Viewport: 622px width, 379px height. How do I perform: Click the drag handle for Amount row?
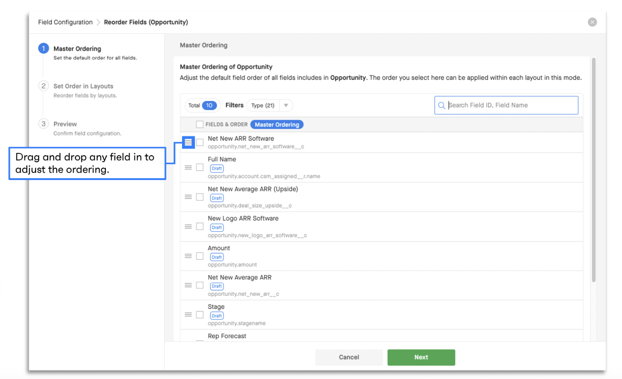[x=188, y=256]
